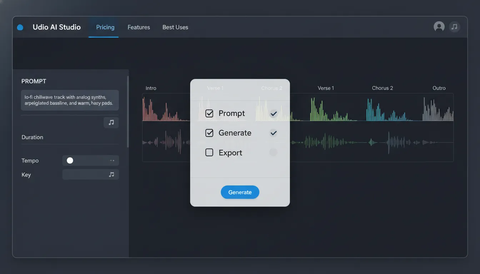This screenshot has width=480, height=274.
Task: Click the Duration label
Action: pyautogui.click(x=32, y=137)
